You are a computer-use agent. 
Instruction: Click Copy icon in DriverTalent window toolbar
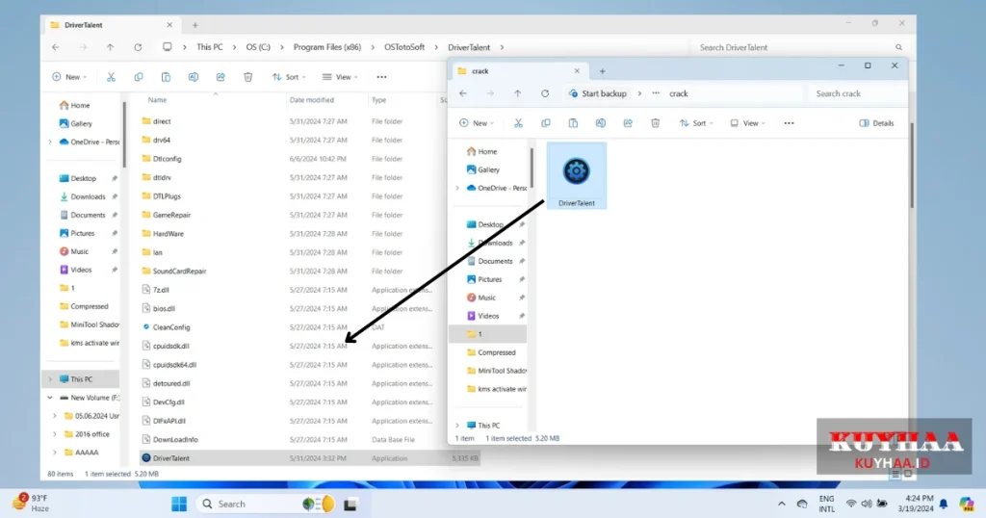click(x=139, y=77)
